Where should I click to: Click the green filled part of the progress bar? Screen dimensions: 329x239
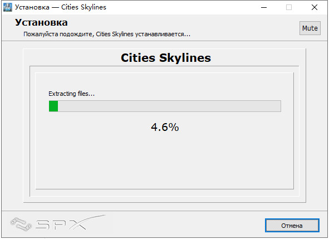(53, 106)
